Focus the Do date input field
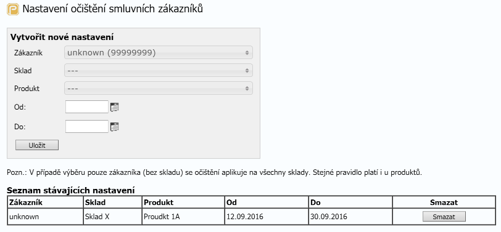501x232 pixels. (87, 127)
